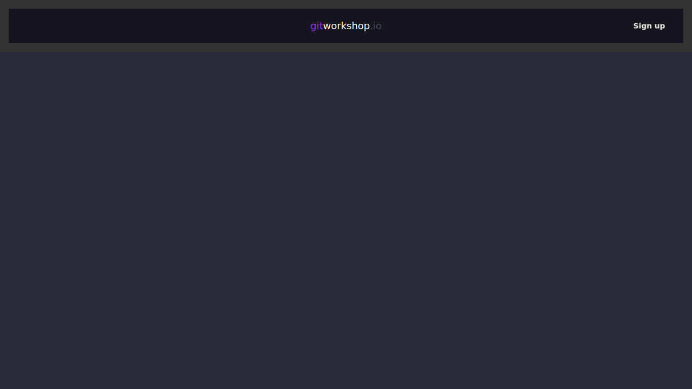Choose the centered gitworkshop.io brand
The width and height of the screenshot is (692, 389).
tap(346, 26)
